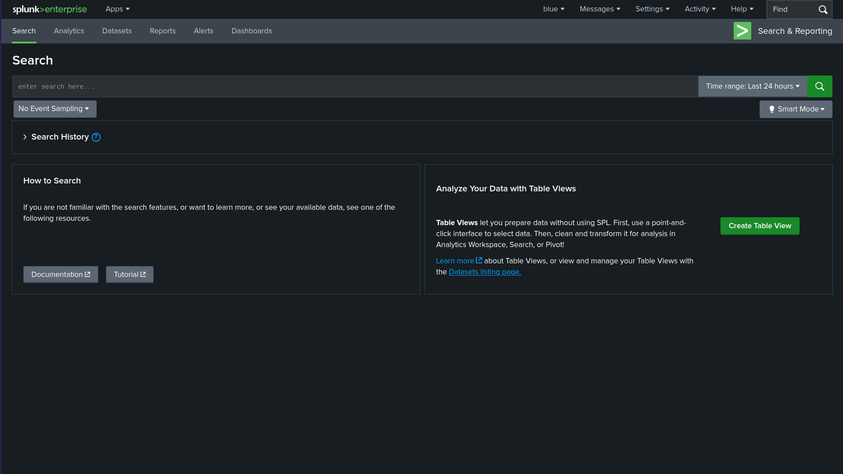Open the Apps dropdown menu
Screen dimensions: 843x474
point(117,9)
